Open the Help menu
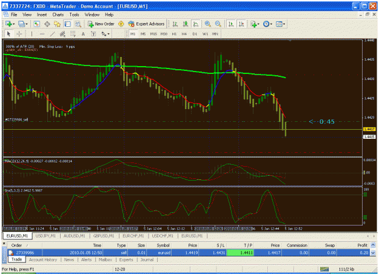Image resolution: width=379 pixels, height=274 pixels. (109, 15)
